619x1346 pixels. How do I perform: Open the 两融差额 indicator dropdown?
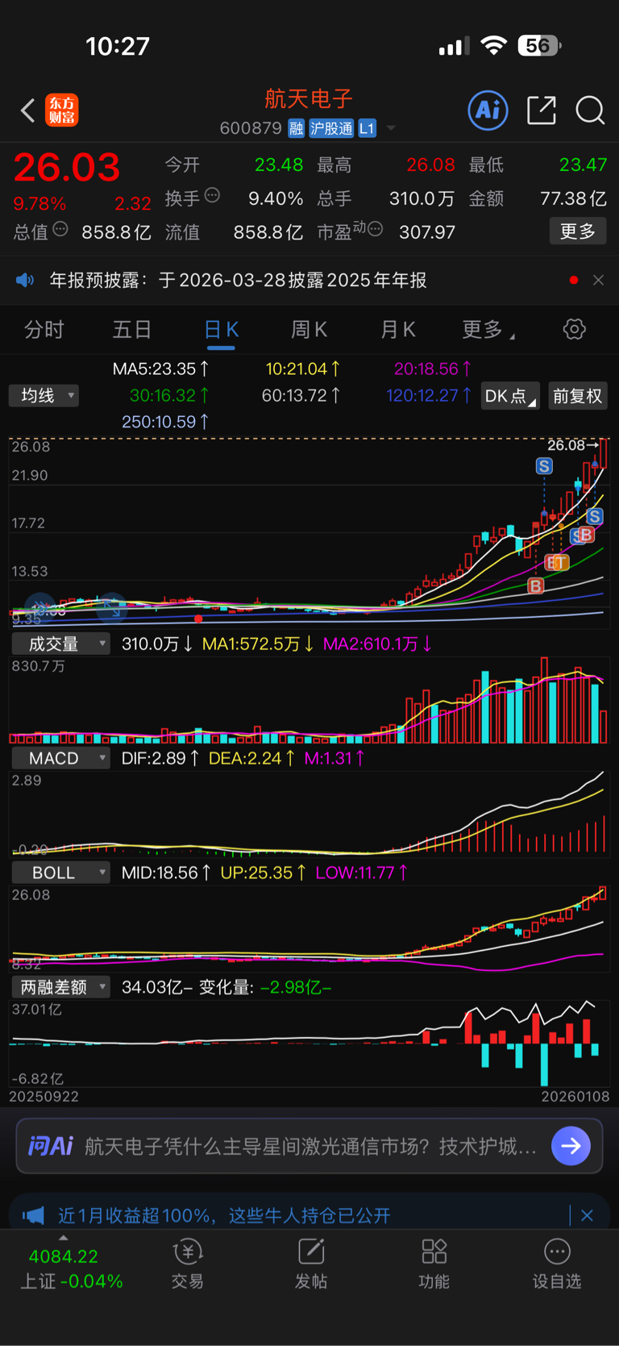[x=60, y=987]
